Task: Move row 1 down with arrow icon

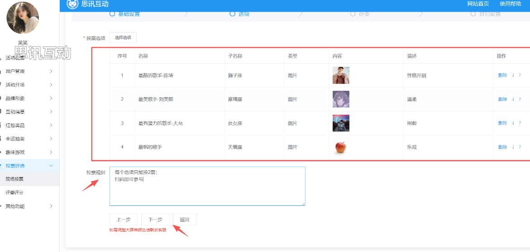Action: pos(513,75)
